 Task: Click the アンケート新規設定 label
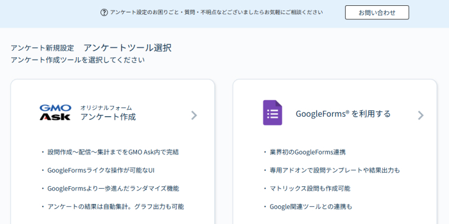pyautogui.click(x=43, y=48)
